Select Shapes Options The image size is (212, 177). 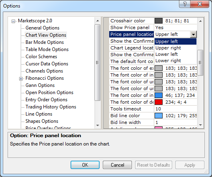(42, 121)
